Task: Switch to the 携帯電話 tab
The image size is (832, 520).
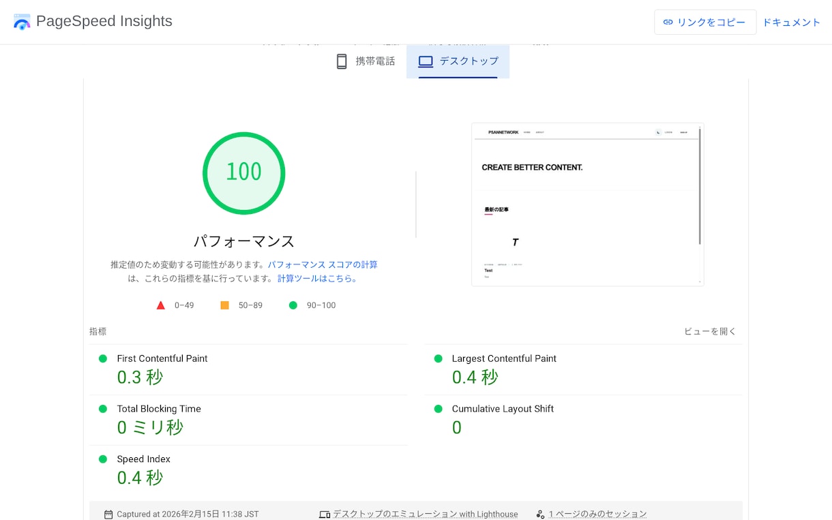Action: 366,61
